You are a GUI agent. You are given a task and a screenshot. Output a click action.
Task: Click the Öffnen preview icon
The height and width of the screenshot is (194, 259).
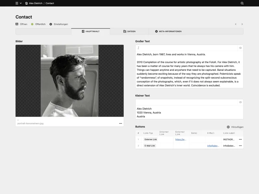(16, 24)
